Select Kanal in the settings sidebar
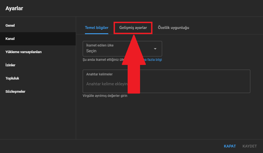Screen dimensions: 263x153 [x=10, y=39]
